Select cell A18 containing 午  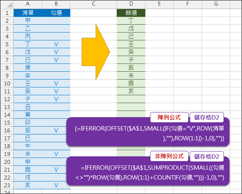click(x=27, y=146)
